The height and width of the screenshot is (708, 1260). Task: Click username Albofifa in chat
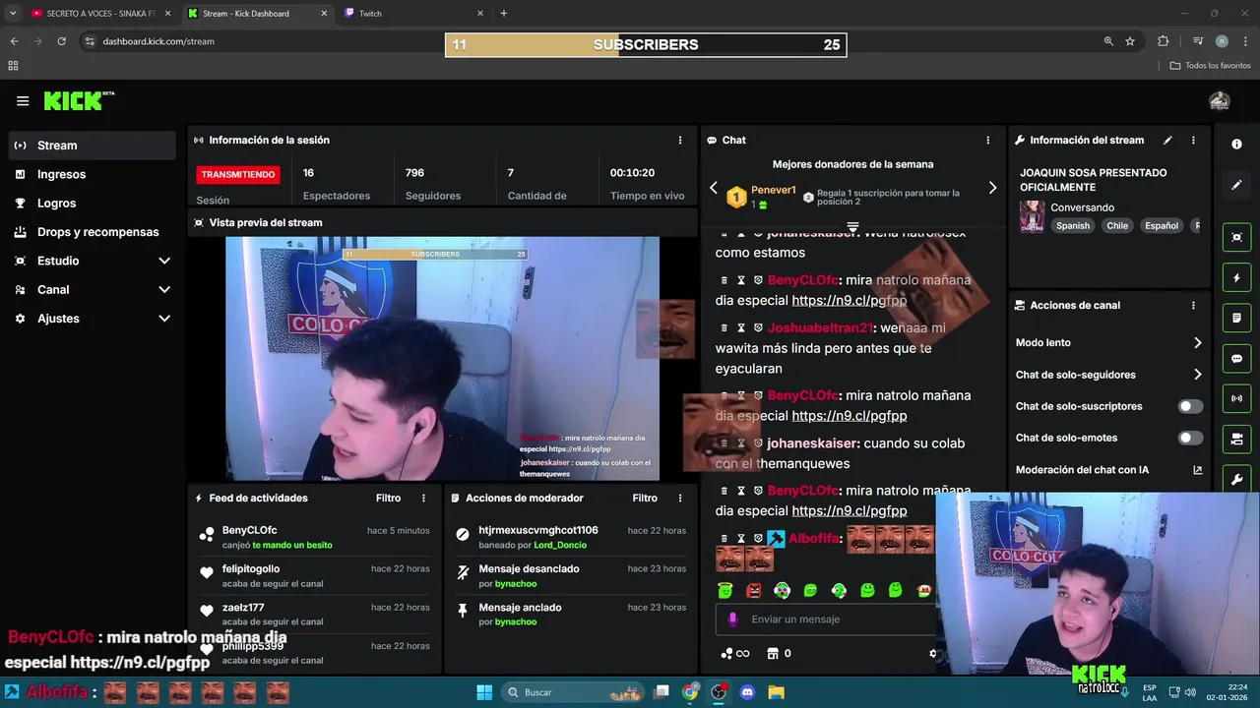(815, 538)
